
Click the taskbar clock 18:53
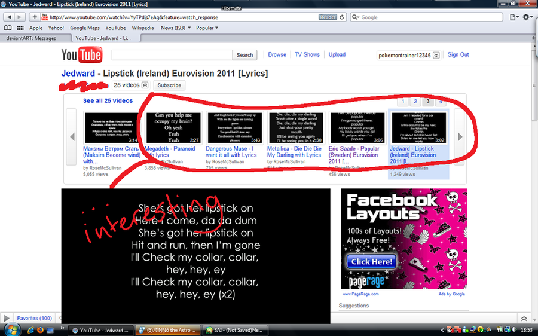click(x=527, y=330)
